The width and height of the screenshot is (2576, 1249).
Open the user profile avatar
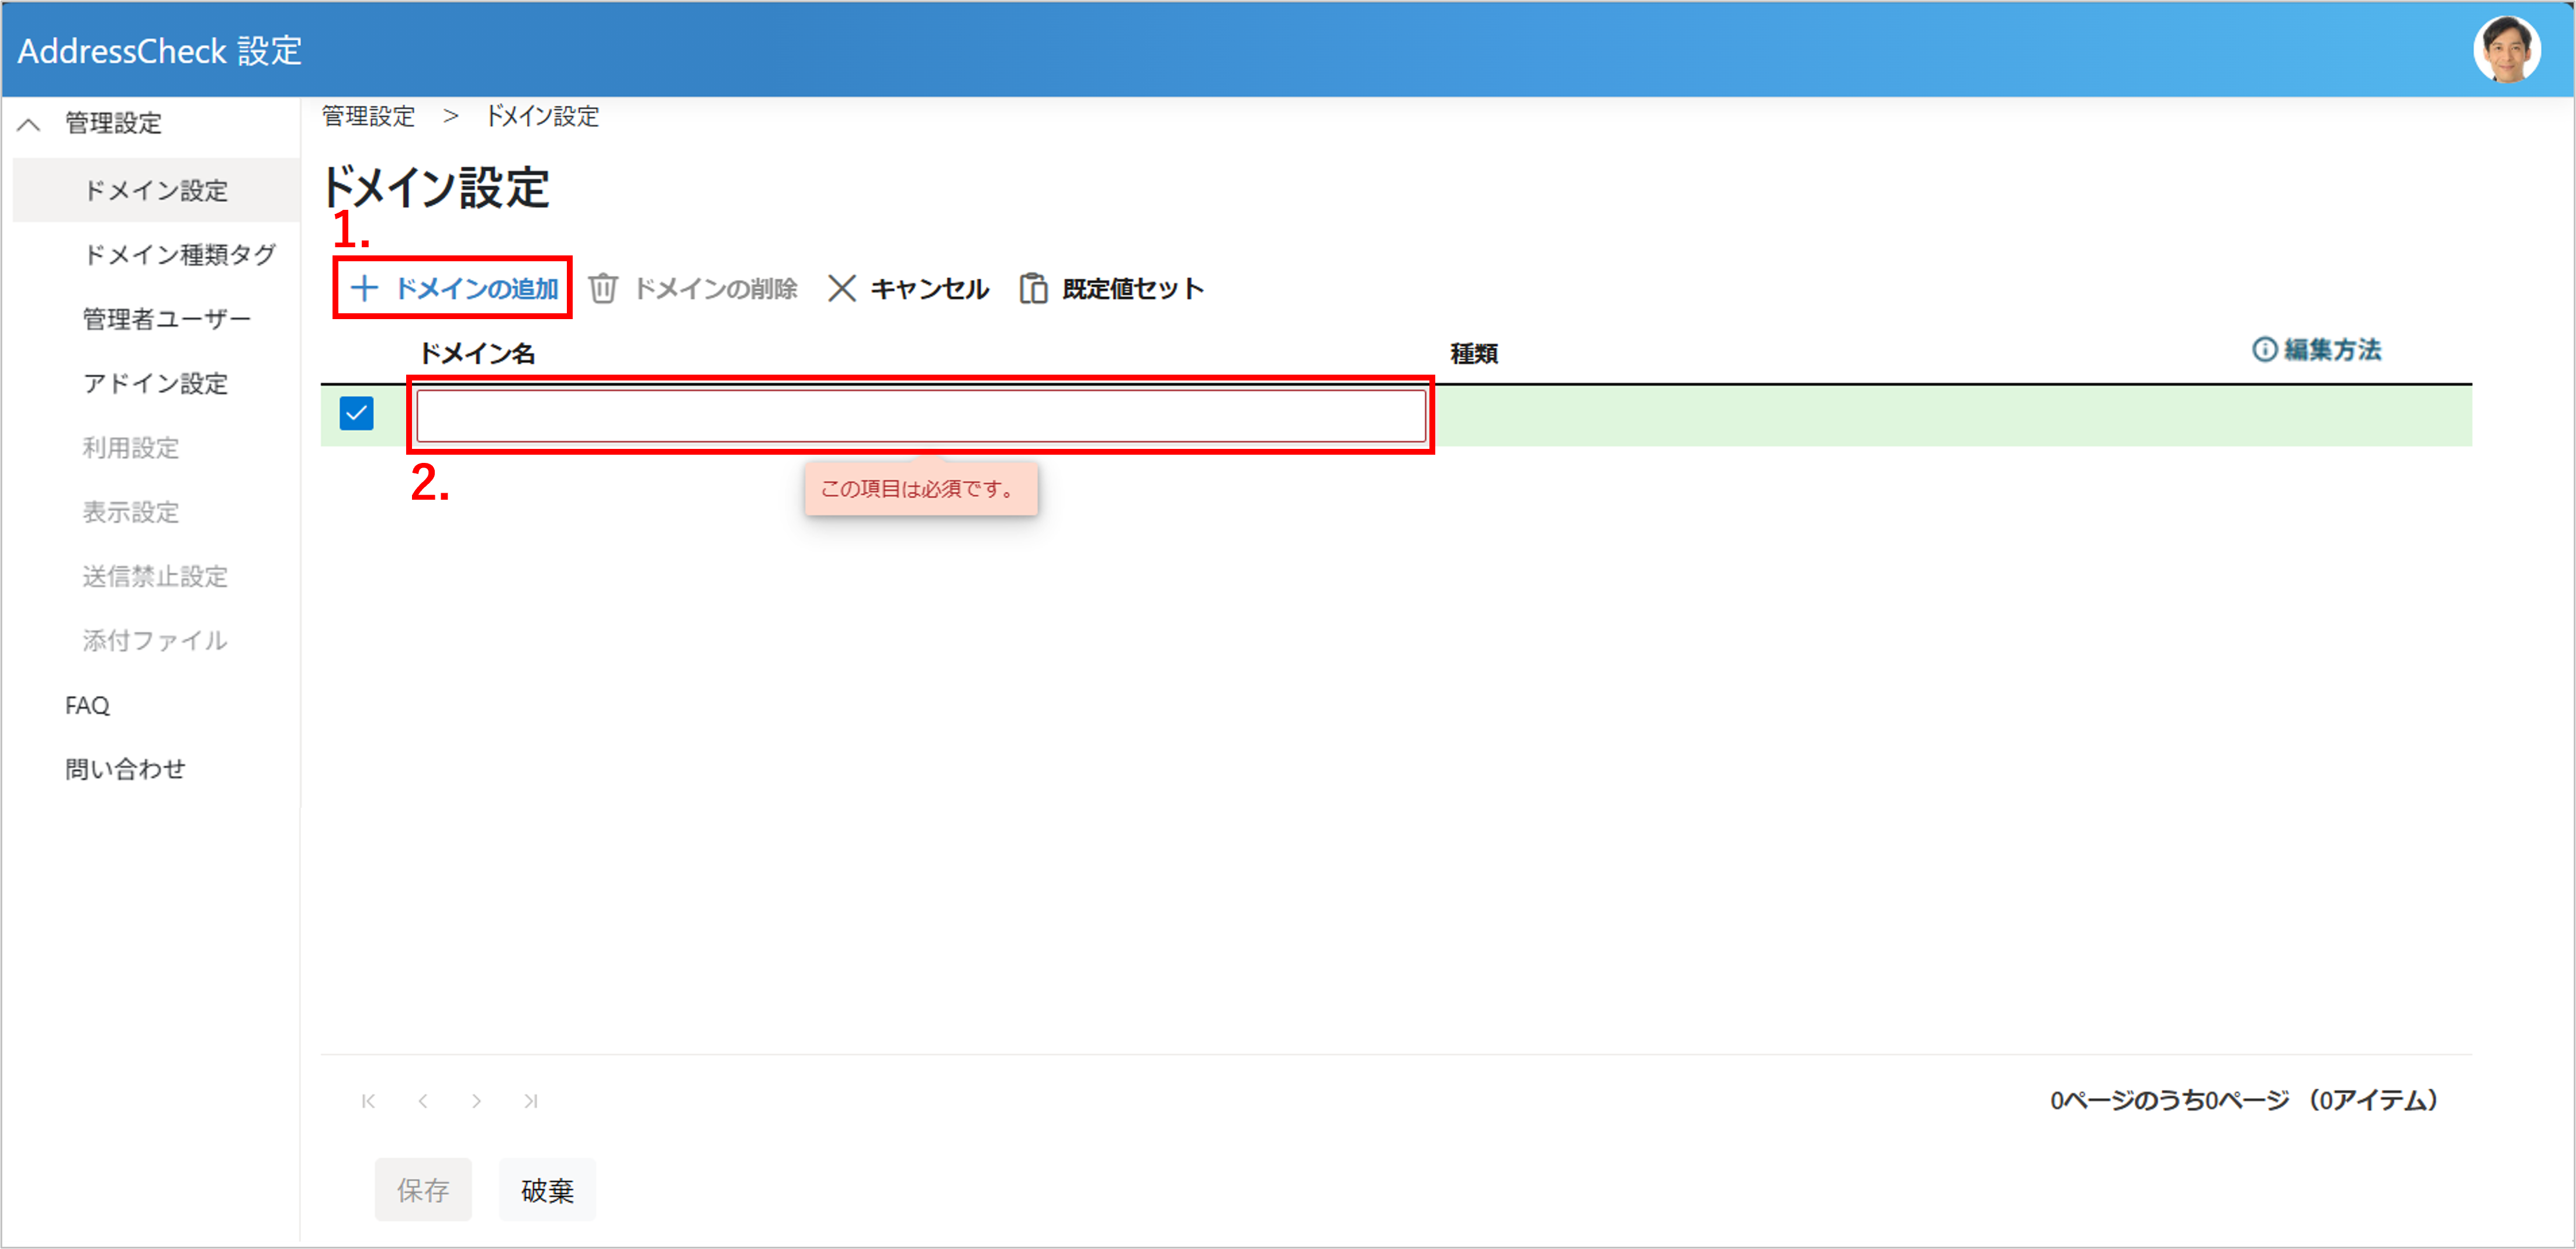[x=2506, y=50]
